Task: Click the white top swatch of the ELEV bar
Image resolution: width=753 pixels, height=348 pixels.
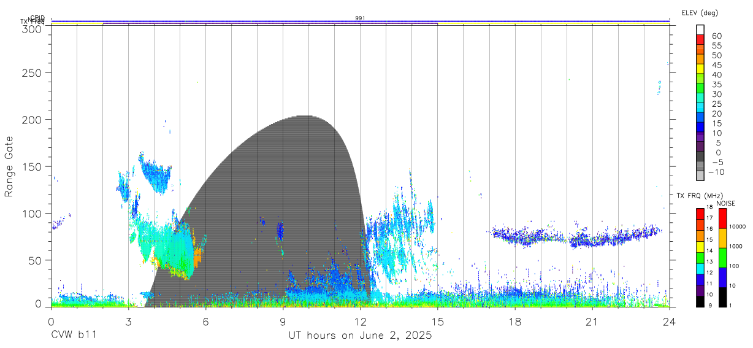Action: tap(700, 30)
